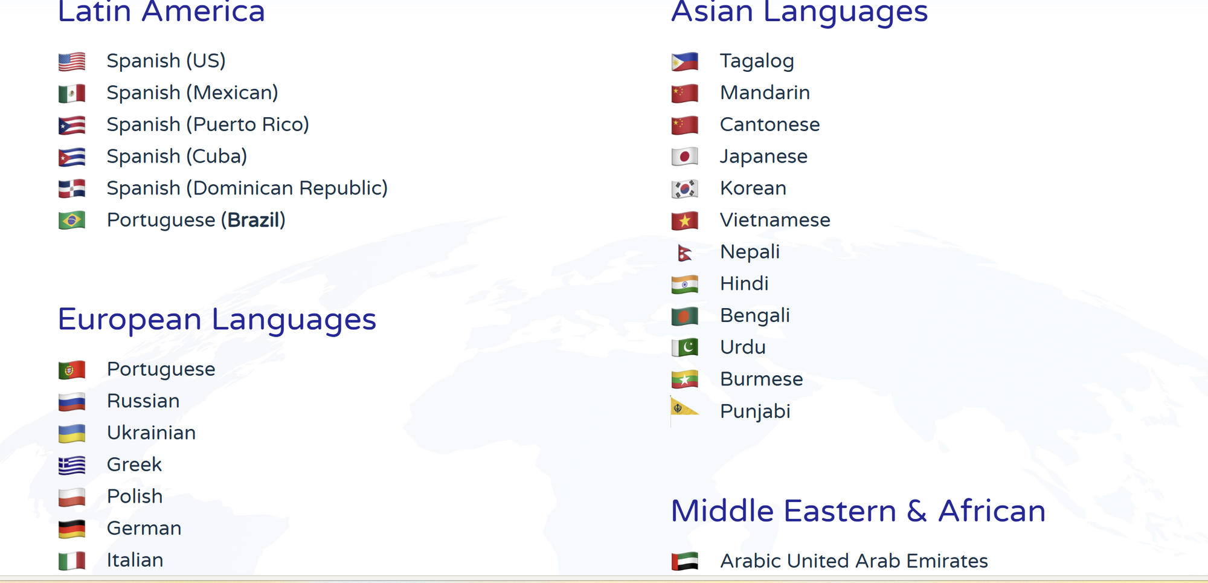Click the Japanese flag icon
This screenshot has height=583, width=1208.
(x=684, y=157)
